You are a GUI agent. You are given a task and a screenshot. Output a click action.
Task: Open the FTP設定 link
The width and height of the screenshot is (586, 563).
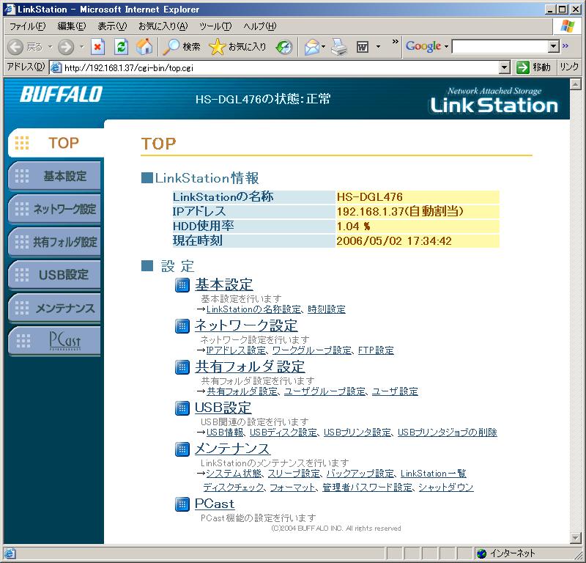pyautogui.click(x=376, y=350)
